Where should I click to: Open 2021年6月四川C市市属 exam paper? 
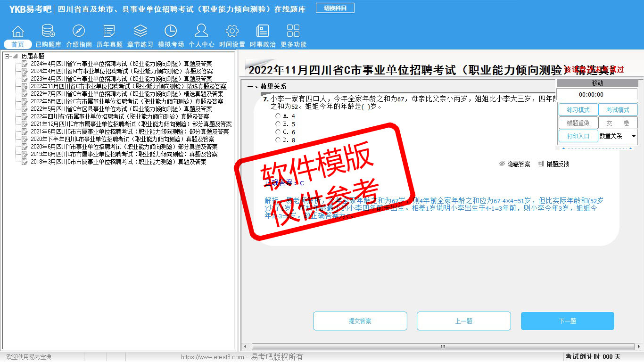tap(130, 132)
